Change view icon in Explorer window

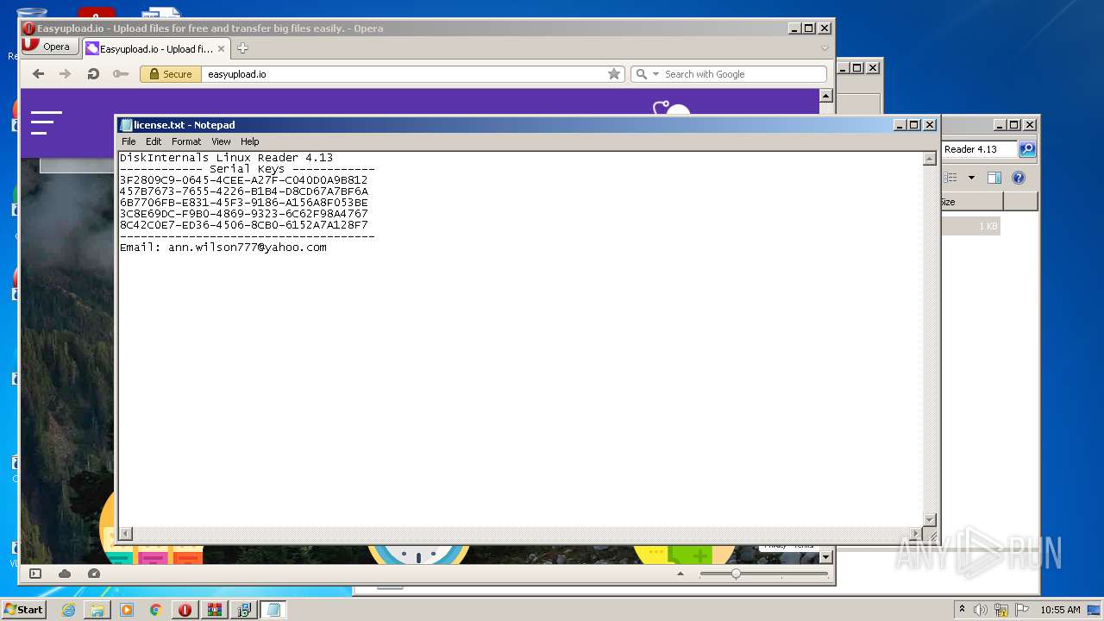[x=950, y=178]
